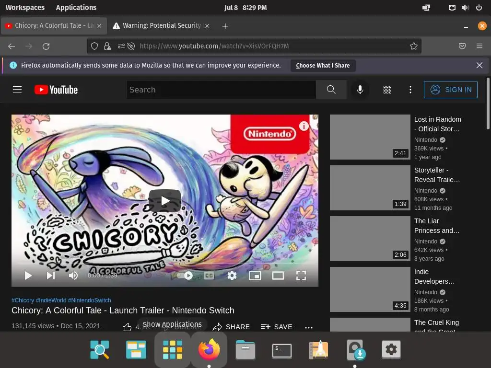Open the info card on video
Image resolution: width=491 pixels, height=368 pixels.
coord(304,126)
